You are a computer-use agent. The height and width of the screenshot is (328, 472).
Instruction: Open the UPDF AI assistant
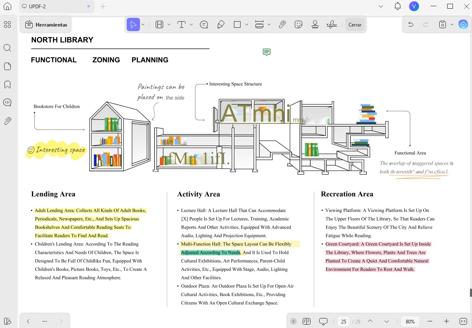[x=463, y=24]
